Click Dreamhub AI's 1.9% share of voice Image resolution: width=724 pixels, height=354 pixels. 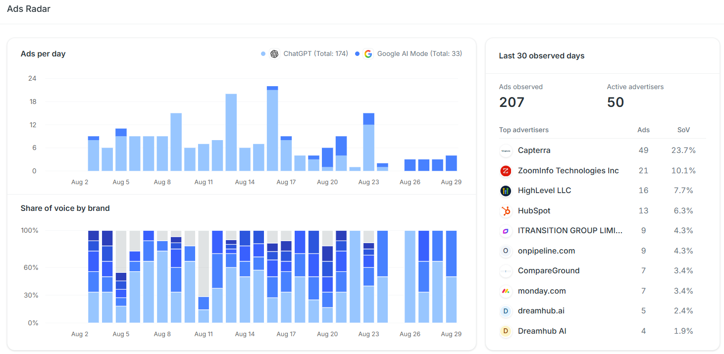click(x=683, y=331)
